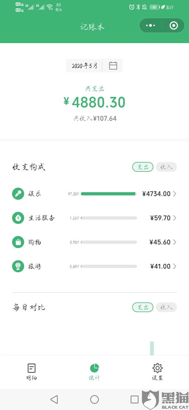Expand 旅游 ¥41.00 details chevron
The width and height of the screenshot is (189, 410).
(x=175, y=266)
